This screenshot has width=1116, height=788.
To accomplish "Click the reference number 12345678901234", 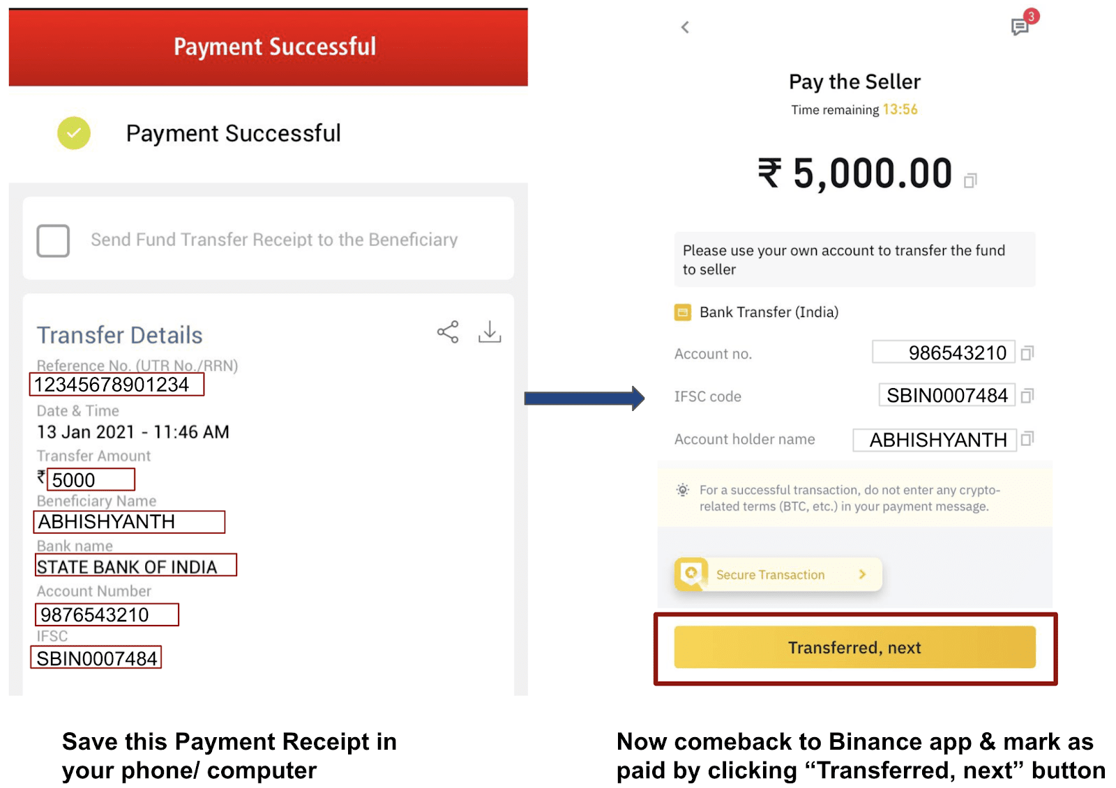I will click(x=116, y=385).
